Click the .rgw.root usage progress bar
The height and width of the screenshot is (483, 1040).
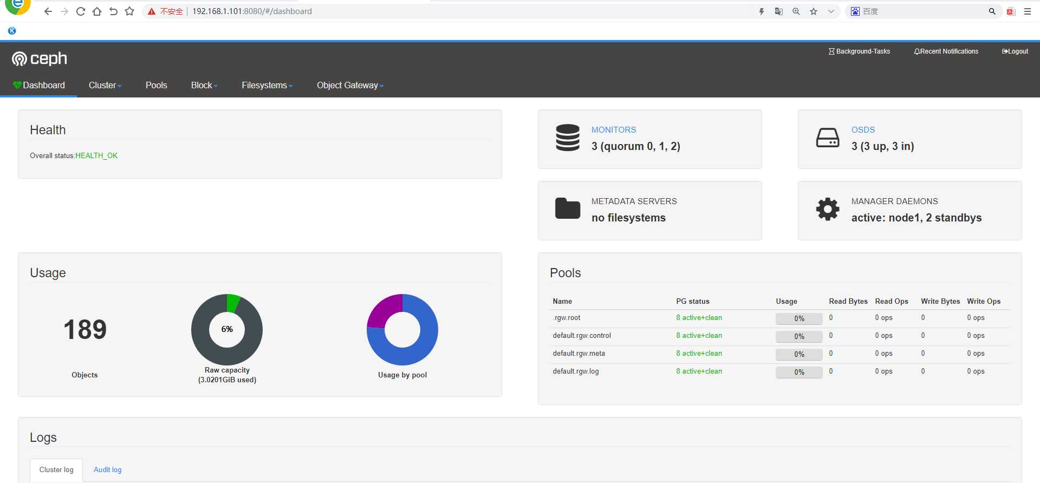click(799, 318)
